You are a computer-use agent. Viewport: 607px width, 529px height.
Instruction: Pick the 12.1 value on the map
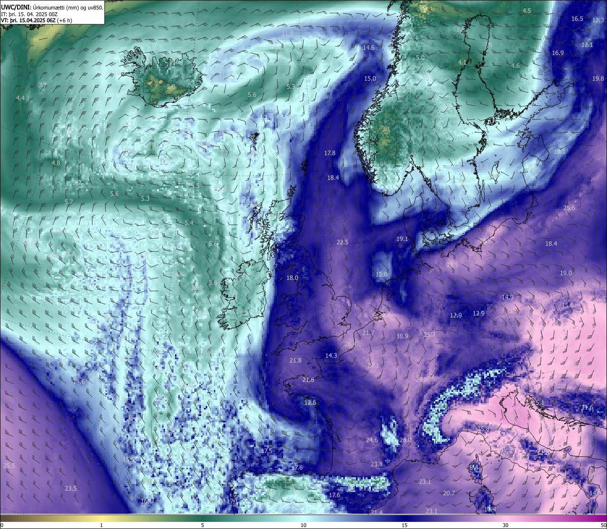click(587, 45)
